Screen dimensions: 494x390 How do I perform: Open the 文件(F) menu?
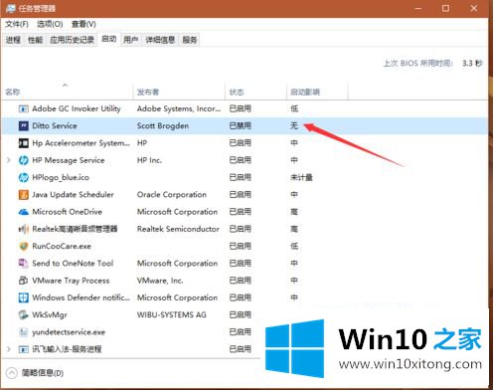(17, 24)
